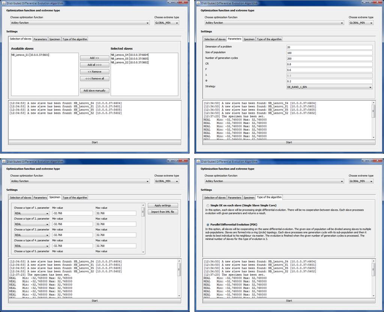Click Import from XML file button

163,212
